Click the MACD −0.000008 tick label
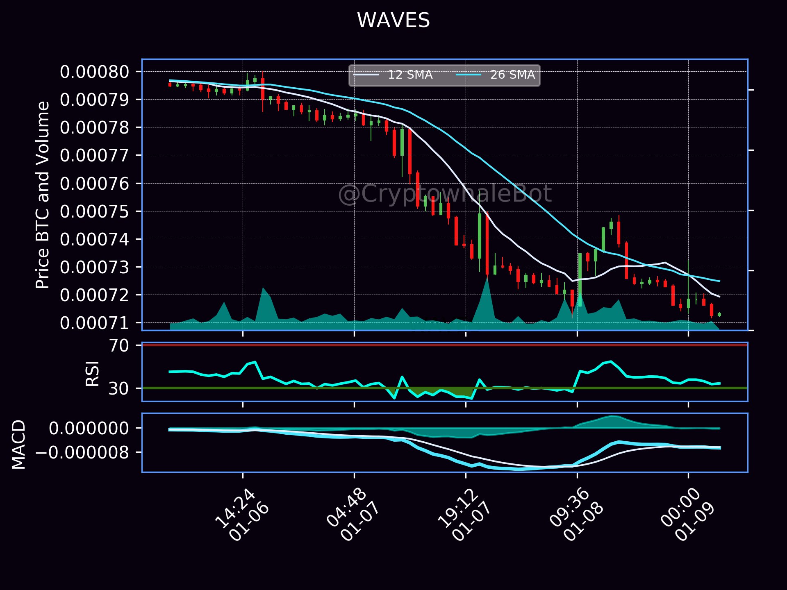The image size is (787, 590). (82, 452)
